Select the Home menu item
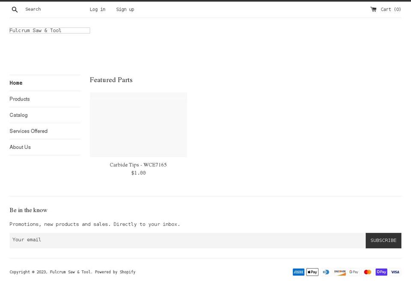 [x=16, y=83]
